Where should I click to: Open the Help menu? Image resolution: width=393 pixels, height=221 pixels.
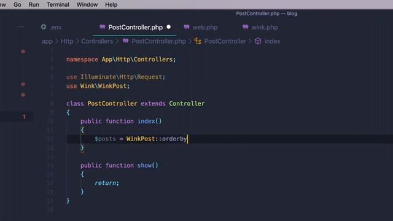(111, 4)
